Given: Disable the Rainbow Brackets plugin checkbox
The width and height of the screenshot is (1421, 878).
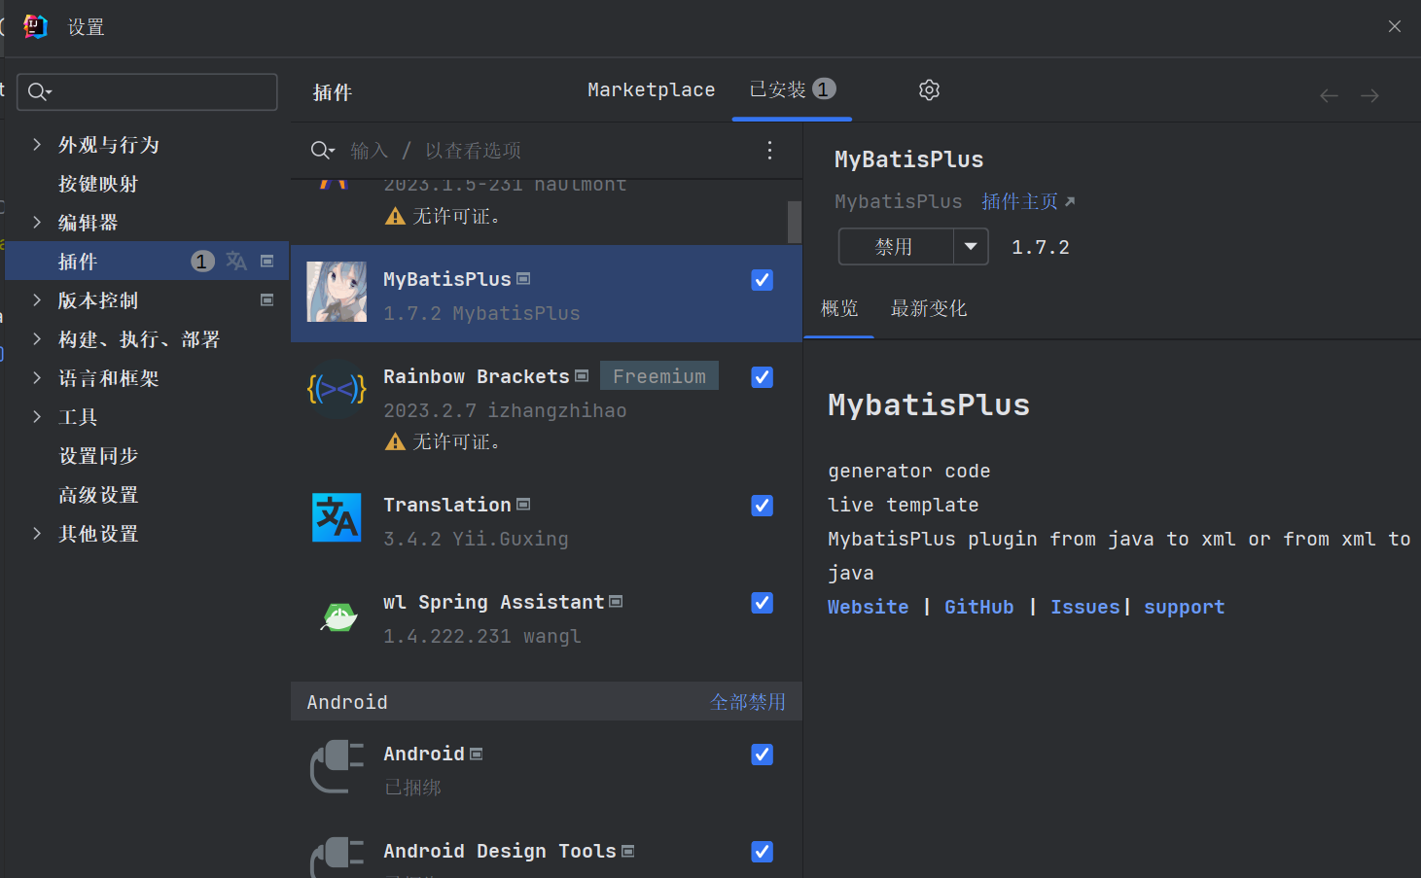Looking at the screenshot, I should tap(763, 377).
